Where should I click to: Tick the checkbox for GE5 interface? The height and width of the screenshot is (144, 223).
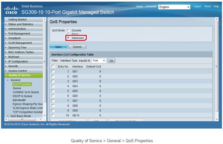click(x=53, y=91)
